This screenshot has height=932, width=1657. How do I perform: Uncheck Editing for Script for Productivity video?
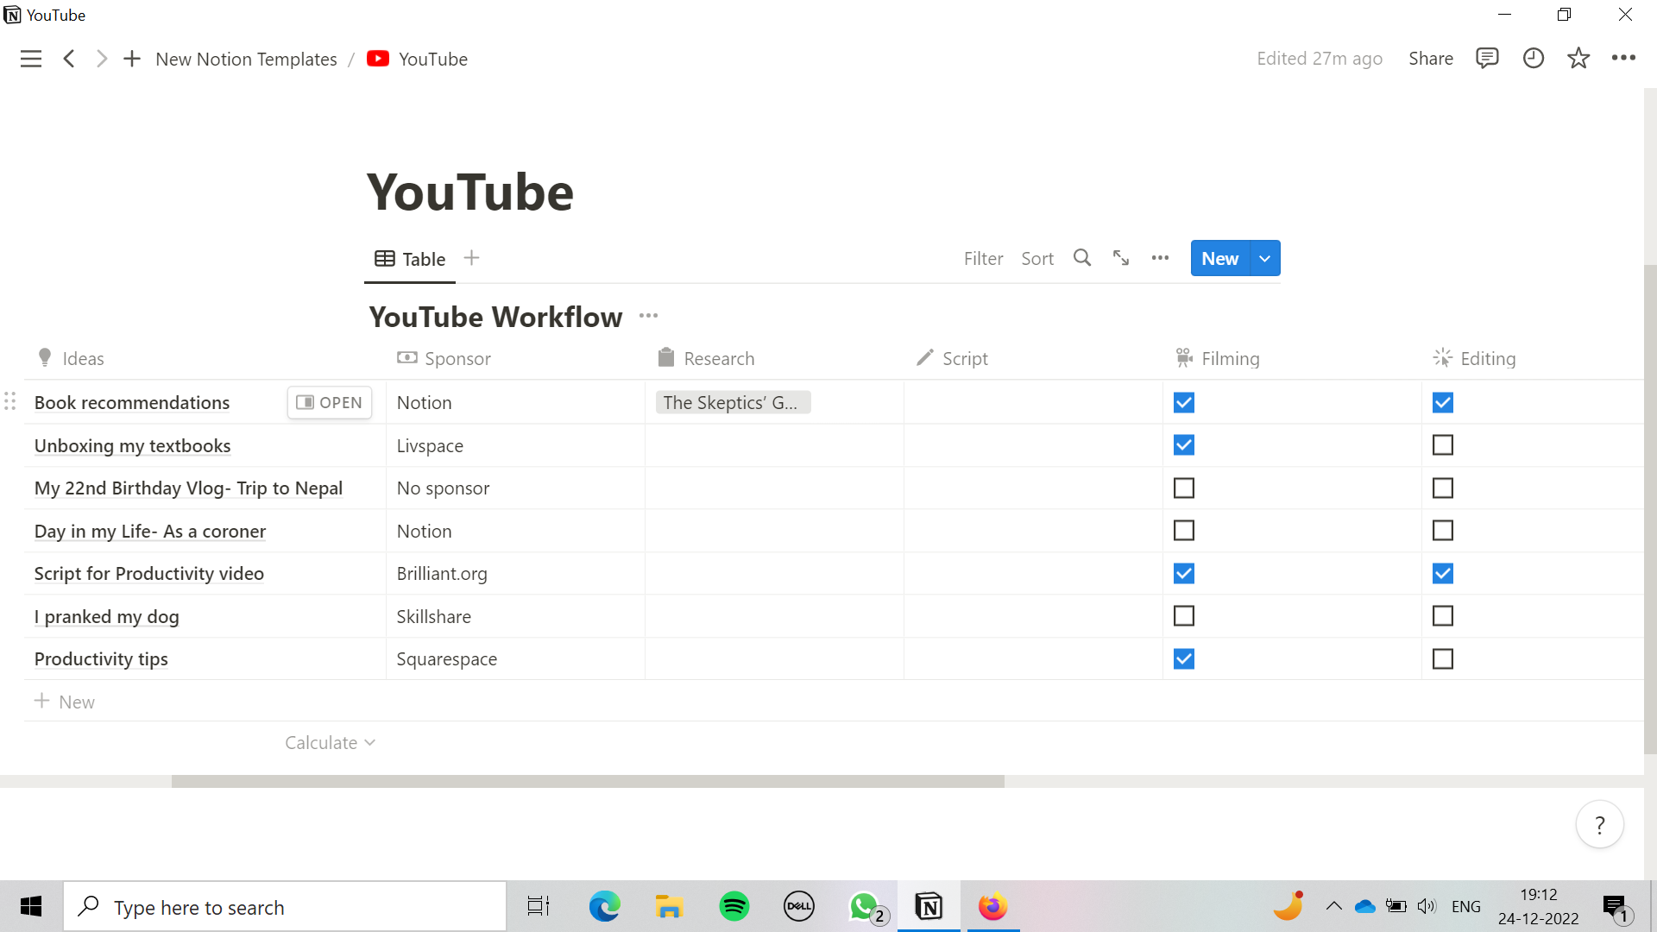click(1442, 573)
